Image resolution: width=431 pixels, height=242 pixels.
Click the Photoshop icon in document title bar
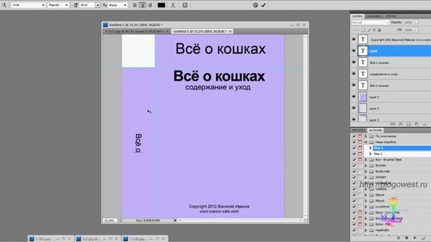point(105,25)
